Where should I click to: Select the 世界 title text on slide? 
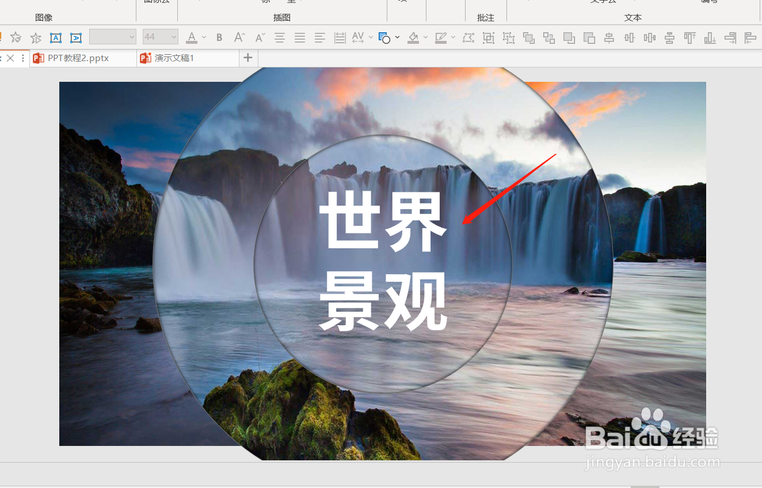coord(383,222)
